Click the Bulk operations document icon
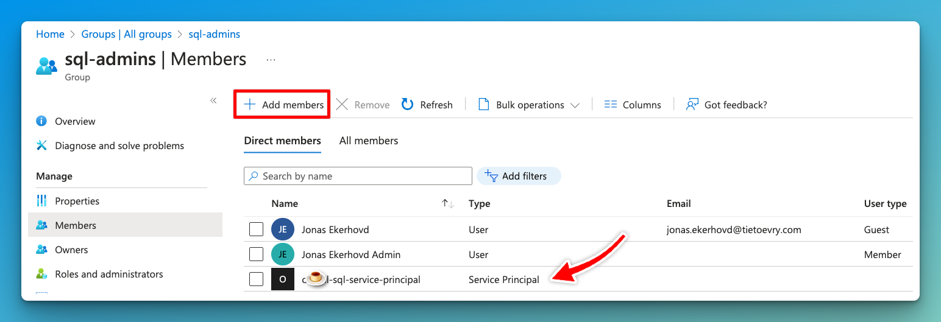The width and height of the screenshot is (941, 322). 484,105
